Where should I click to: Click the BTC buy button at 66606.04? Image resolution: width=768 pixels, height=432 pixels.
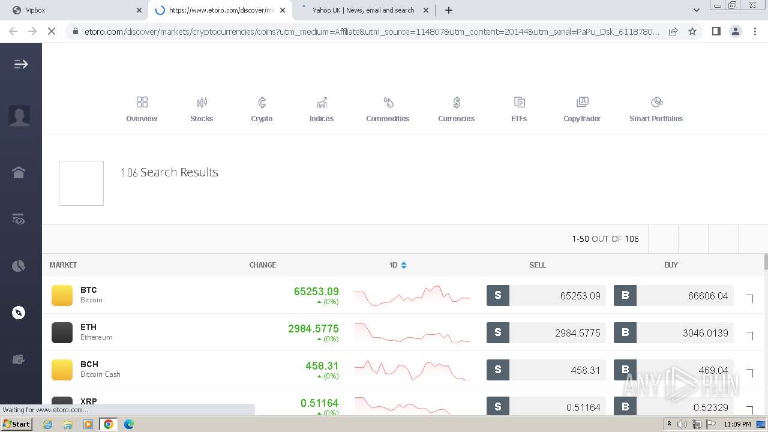click(x=673, y=295)
